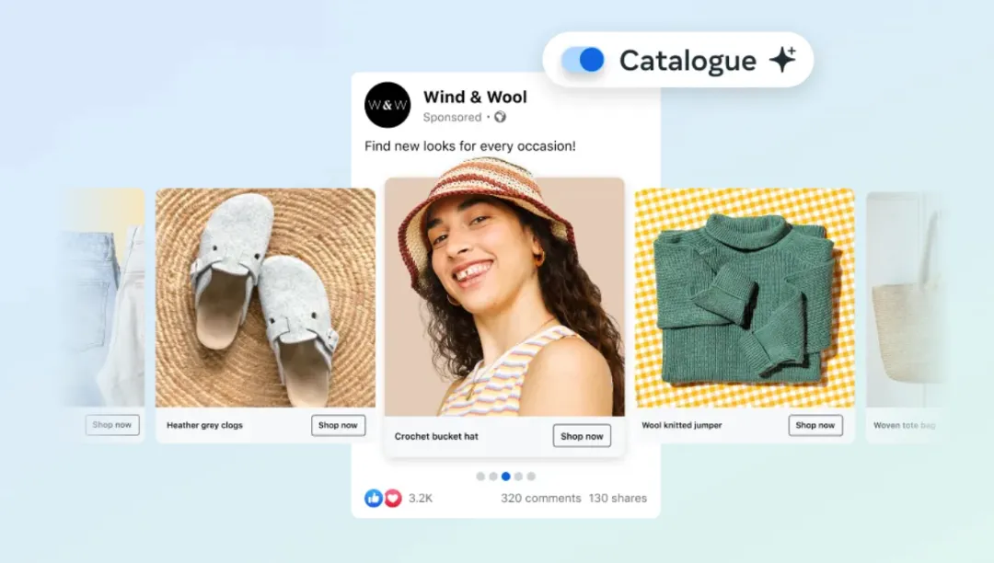Open the Wind & Wool W&W profile logo
This screenshot has width=994, height=563.
pos(387,105)
